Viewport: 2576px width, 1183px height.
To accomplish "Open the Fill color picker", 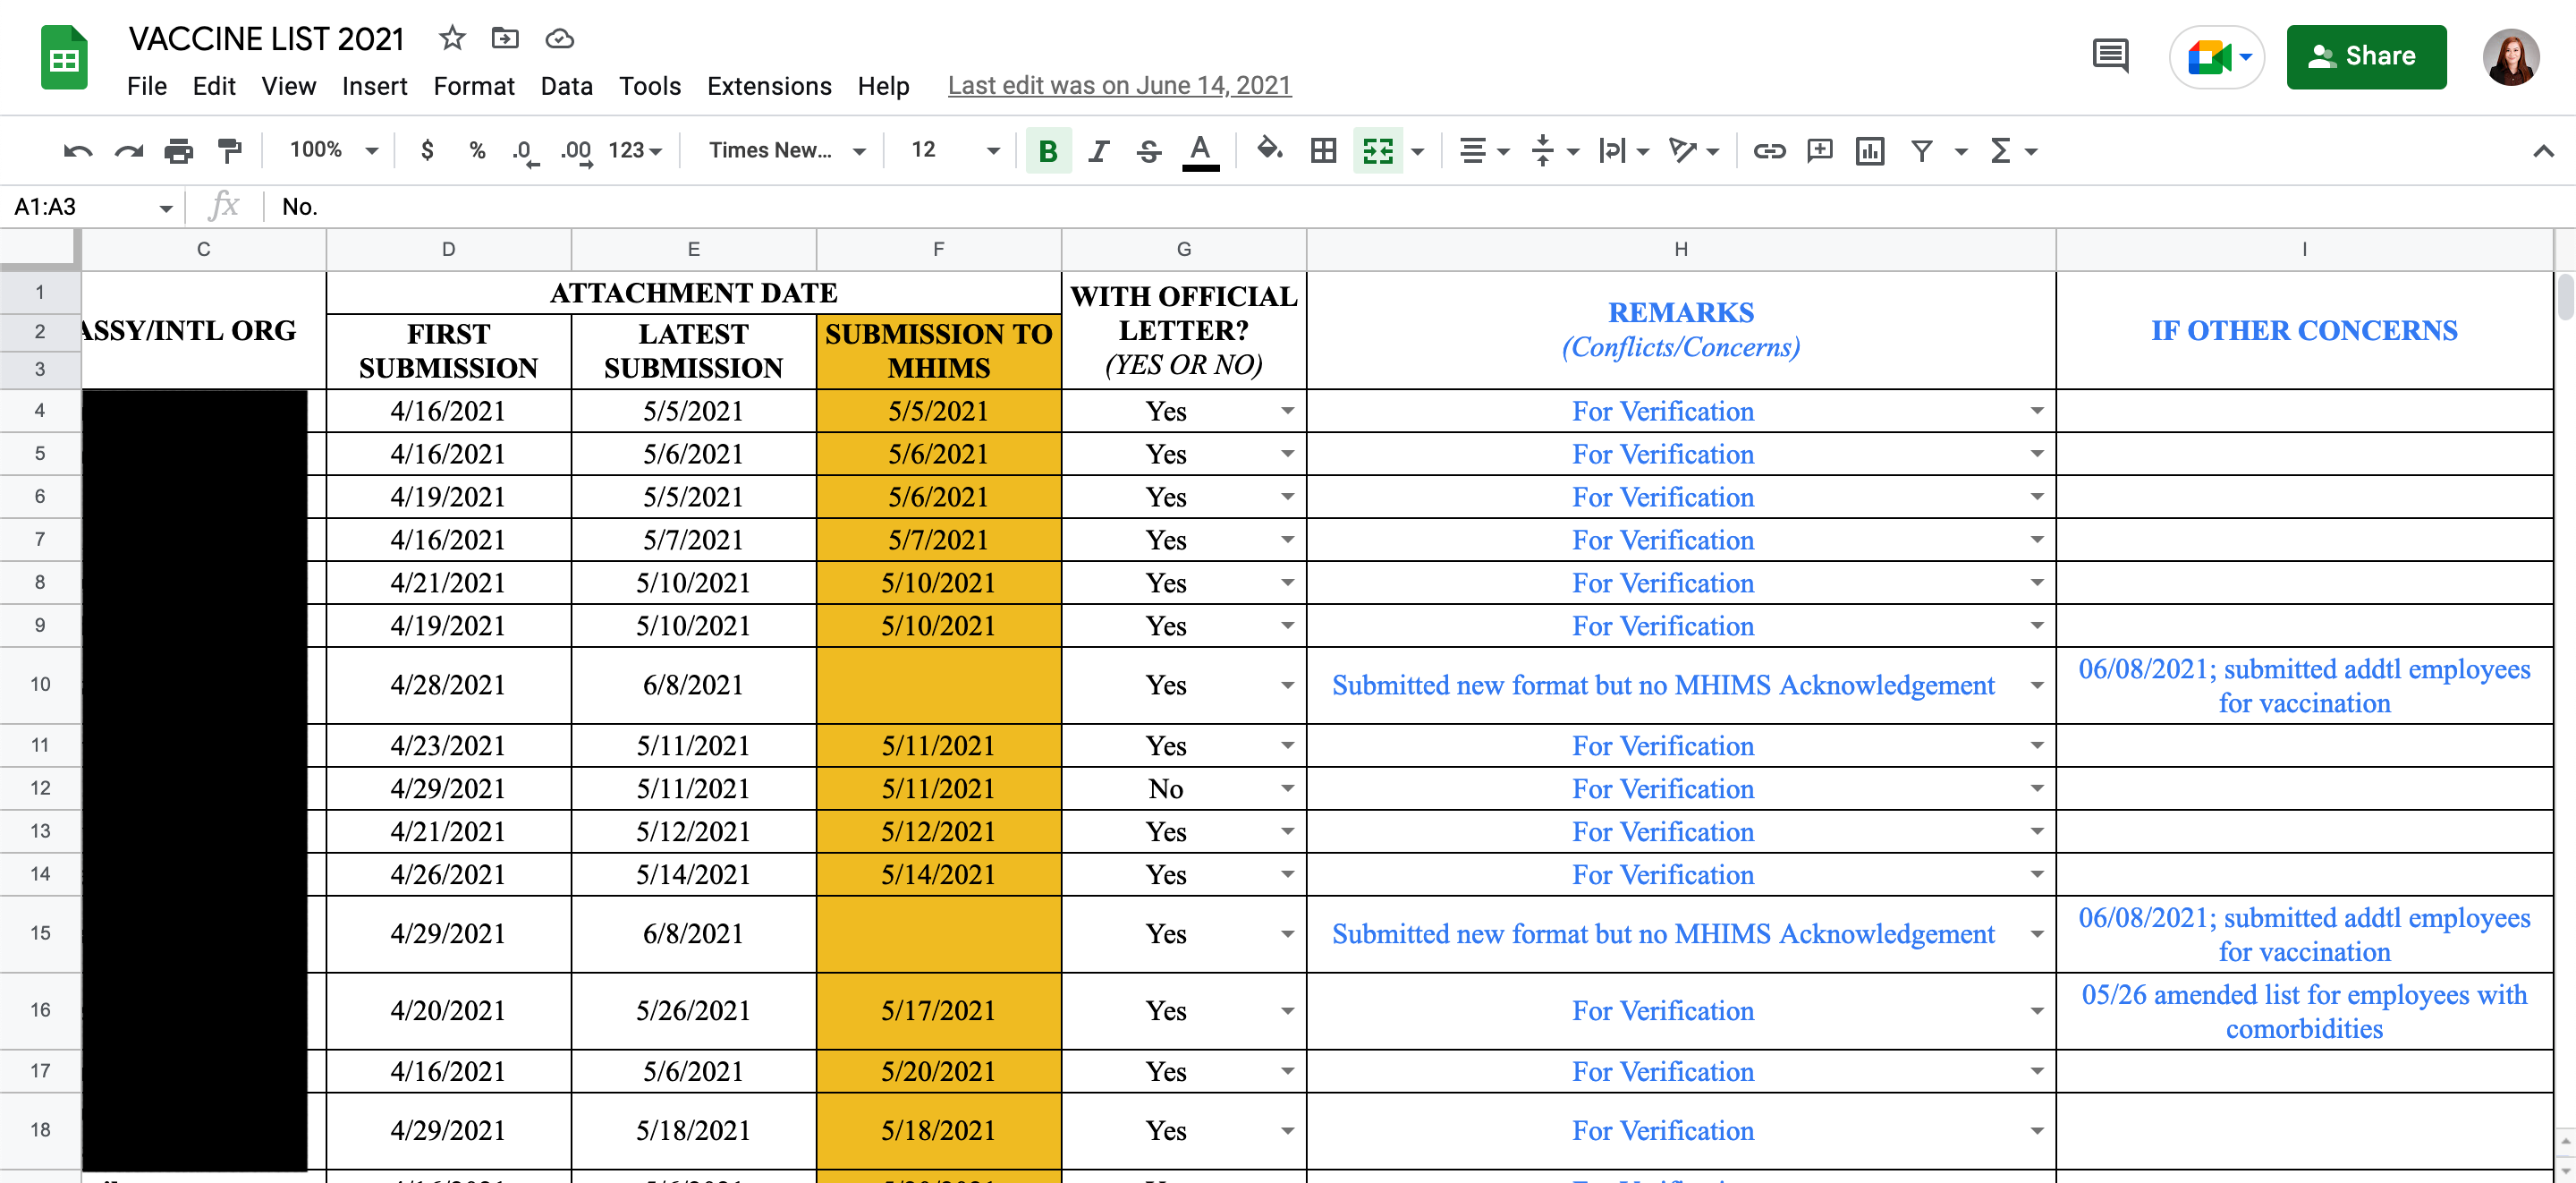I will coord(1269,151).
